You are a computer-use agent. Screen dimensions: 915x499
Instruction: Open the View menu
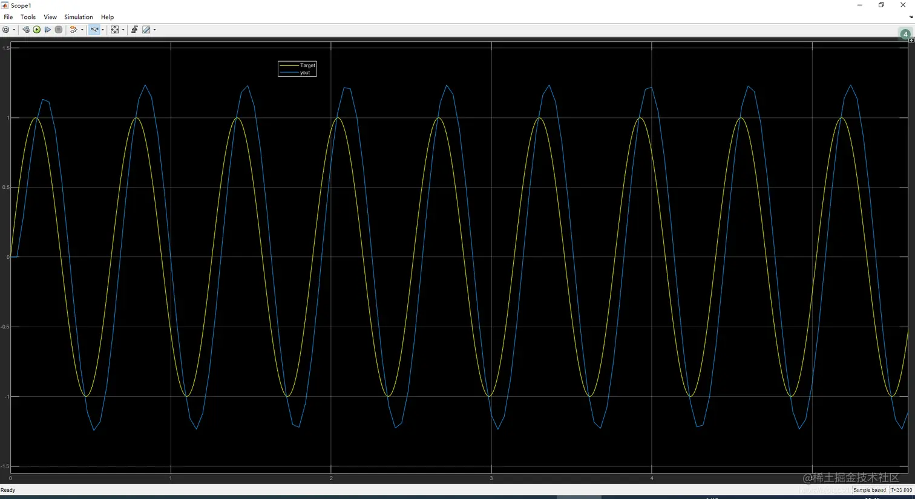[x=50, y=17]
